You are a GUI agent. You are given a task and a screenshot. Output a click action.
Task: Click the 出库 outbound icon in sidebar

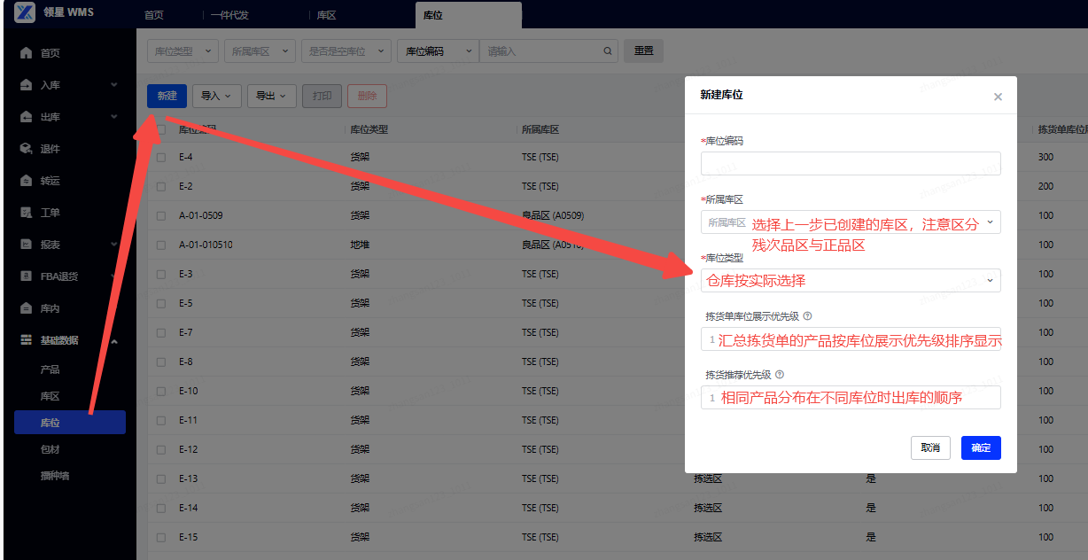[x=26, y=117]
